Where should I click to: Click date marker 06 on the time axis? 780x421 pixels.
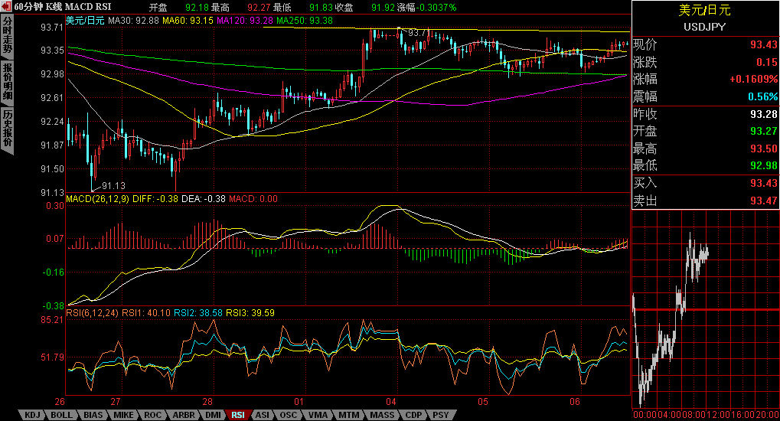click(x=575, y=402)
